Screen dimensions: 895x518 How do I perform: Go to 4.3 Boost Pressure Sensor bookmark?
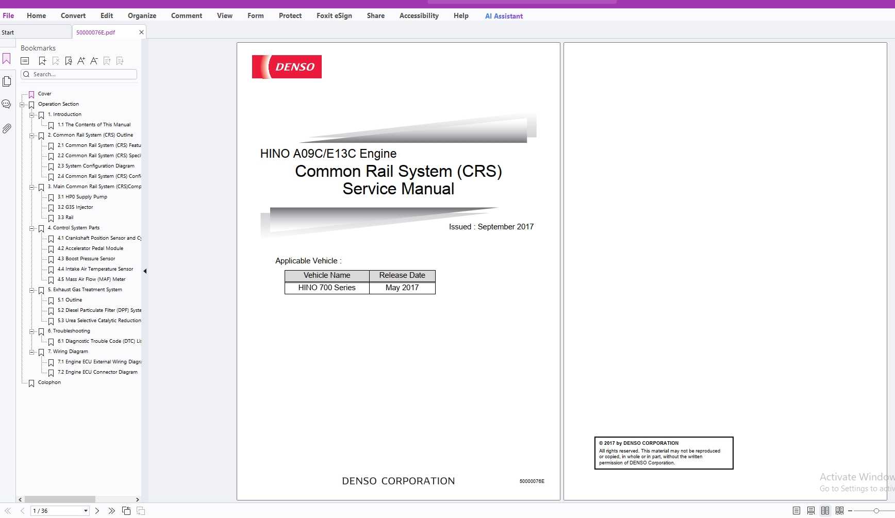tap(86, 259)
